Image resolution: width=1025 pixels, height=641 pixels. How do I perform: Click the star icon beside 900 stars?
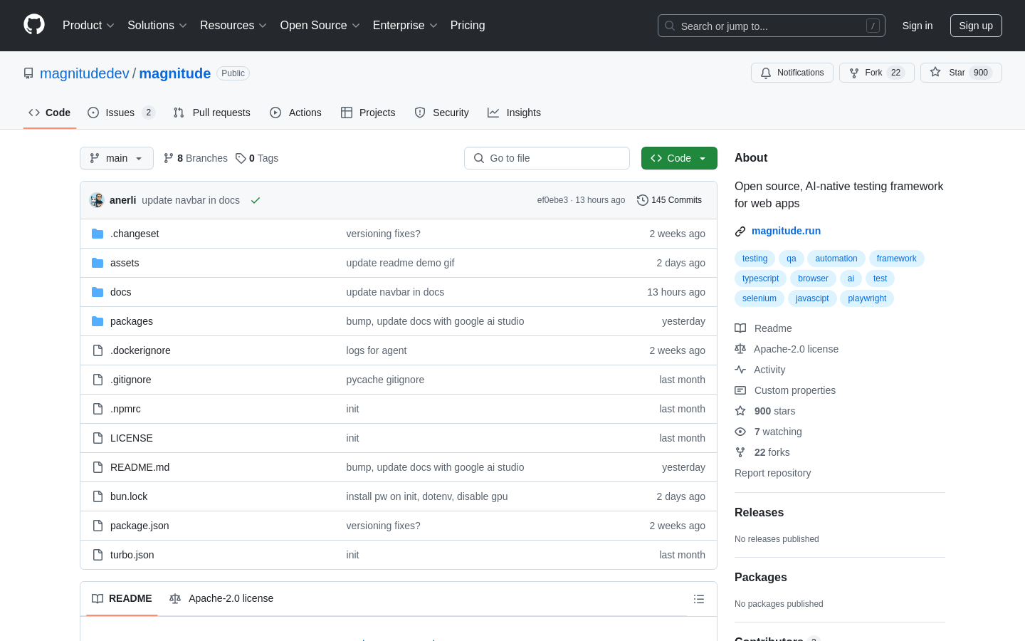pos(740,411)
